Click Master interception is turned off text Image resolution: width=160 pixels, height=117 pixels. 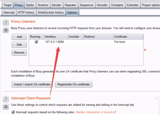tap(96, 112)
